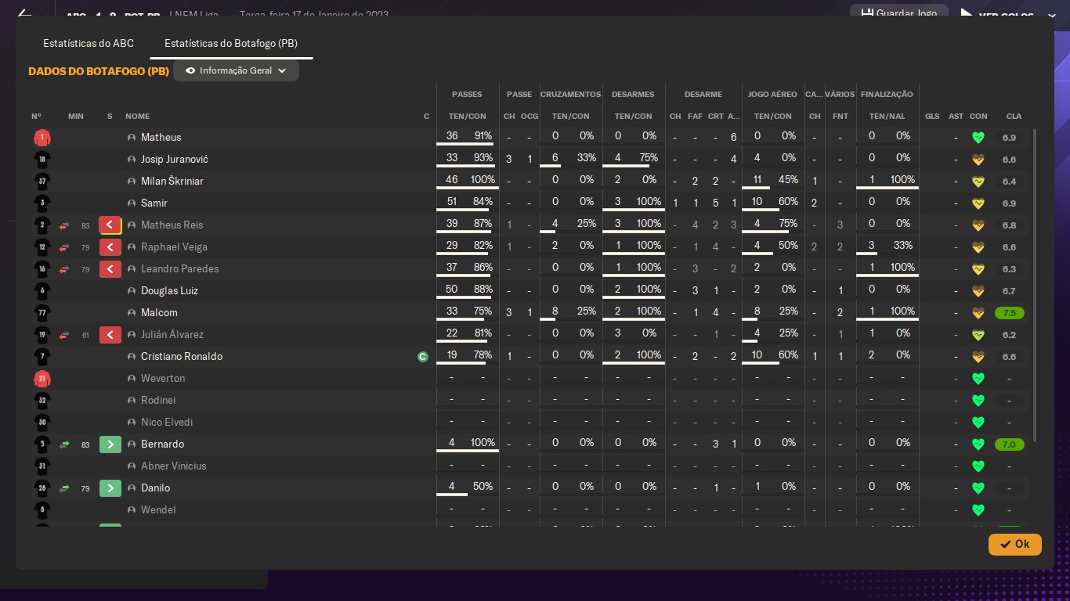Viewport: 1070px width, 601px height.
Task: Click Julián Álvarez's 6.2 rating value
Action: [x=1009, y=335]
